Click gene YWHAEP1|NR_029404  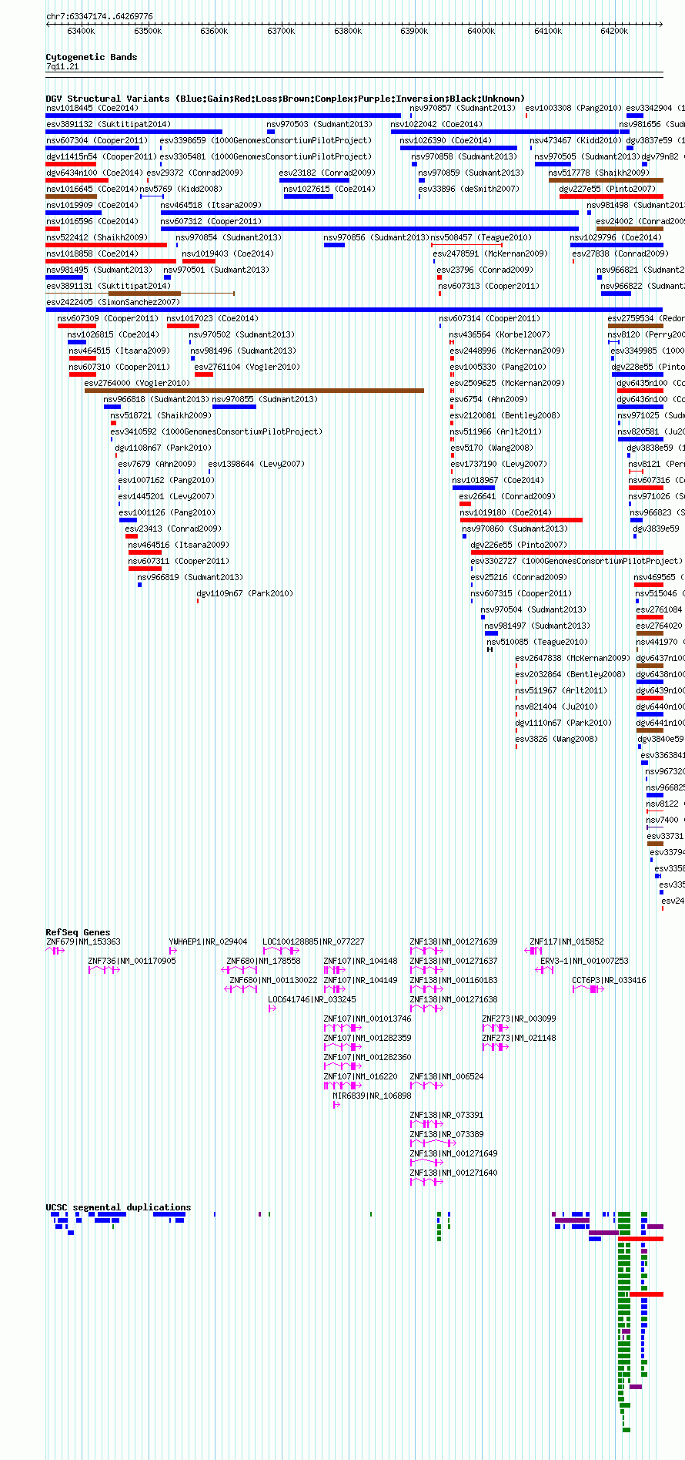(208, 941)
